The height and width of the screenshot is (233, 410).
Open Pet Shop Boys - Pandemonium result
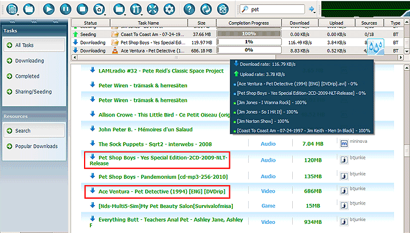(x=163, y=177)
